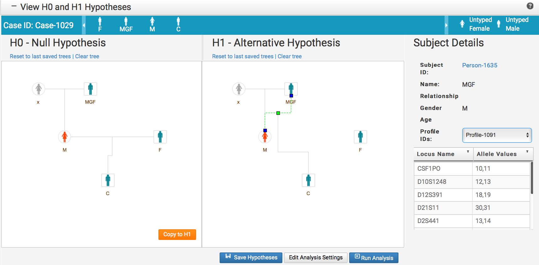Collapse the View H0 and H1 Hypotheses panel
This screenshot has height=265, width=539.
(x=13, y=7)
